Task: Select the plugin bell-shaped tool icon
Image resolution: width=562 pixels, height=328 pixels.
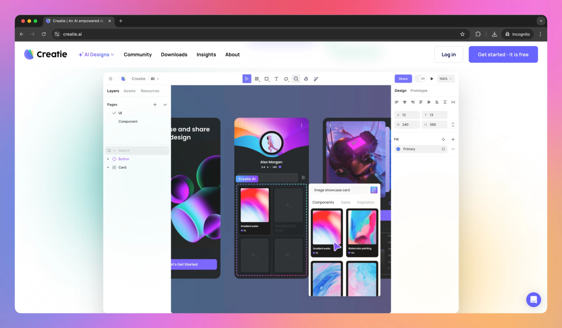Action: point(306,79)
